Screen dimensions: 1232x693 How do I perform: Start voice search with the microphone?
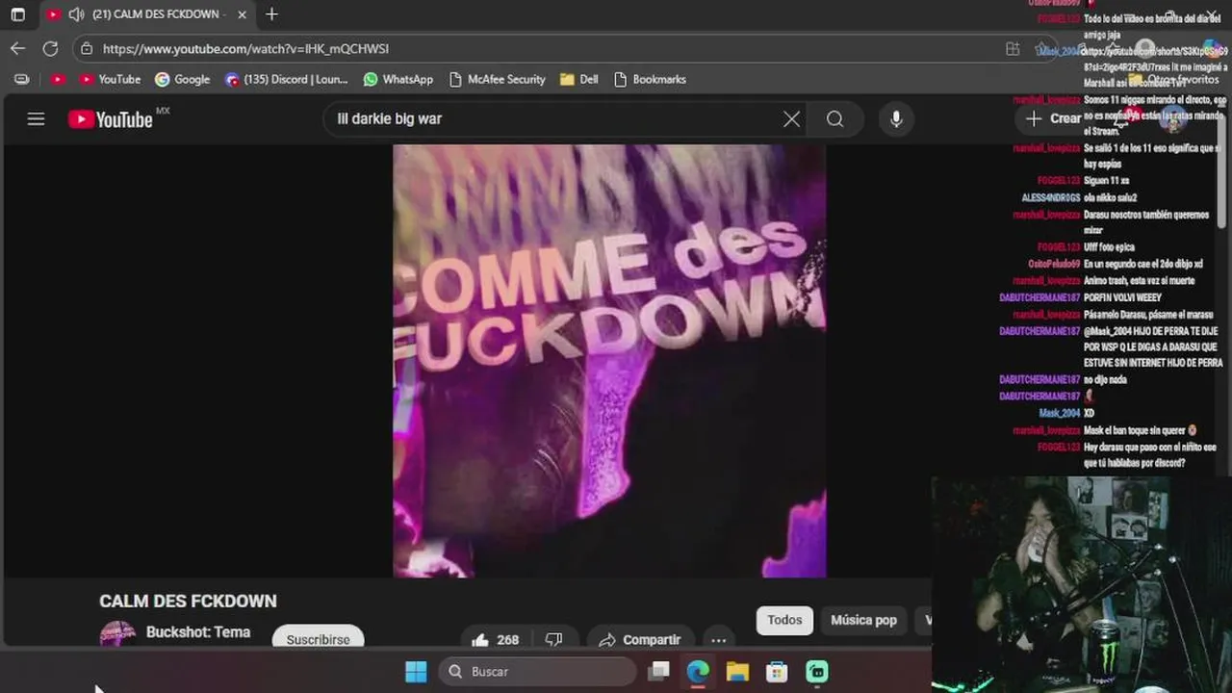pos(896,119)
